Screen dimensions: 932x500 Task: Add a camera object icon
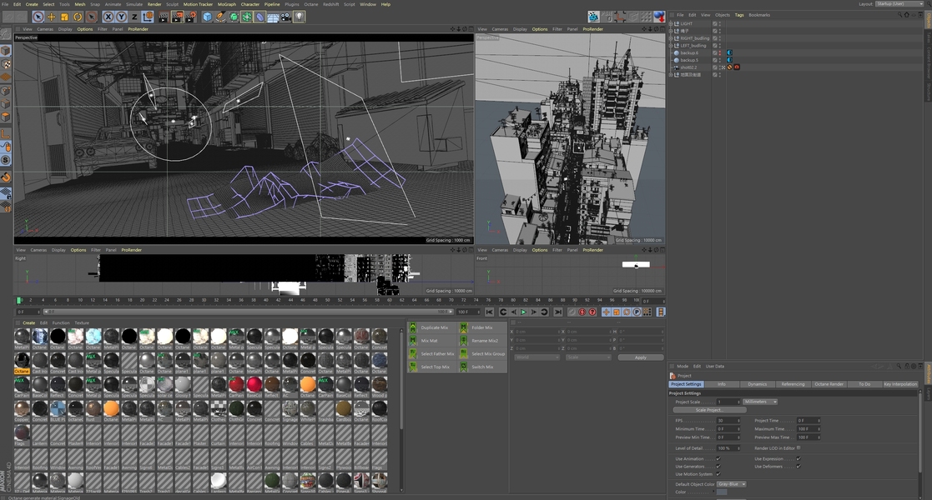pos(286,17)
